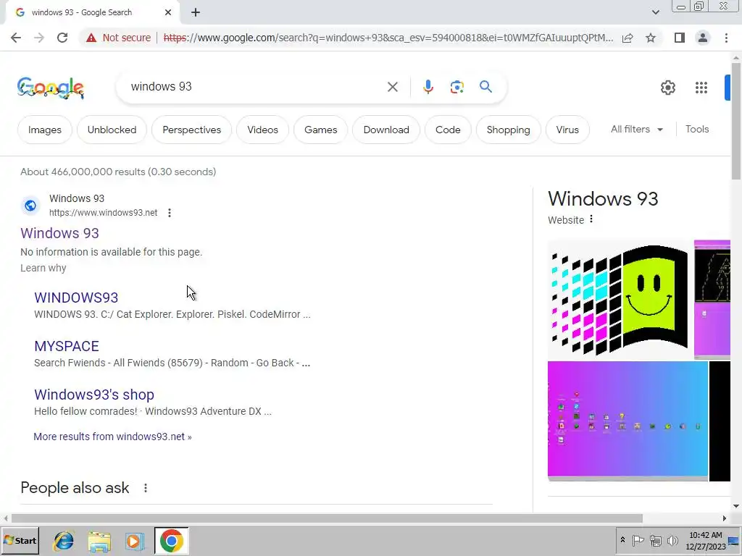Expand the tab search chevron

point(655,12)
